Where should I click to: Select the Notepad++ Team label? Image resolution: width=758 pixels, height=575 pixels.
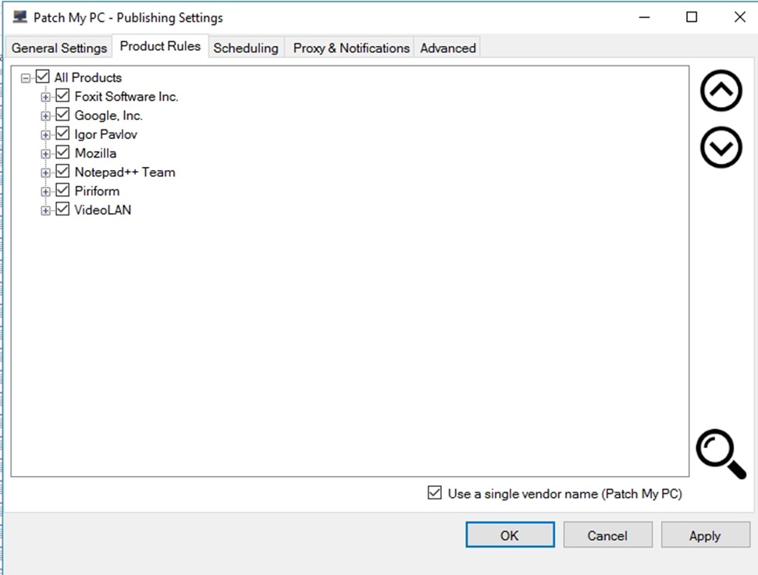click(125, 172)
